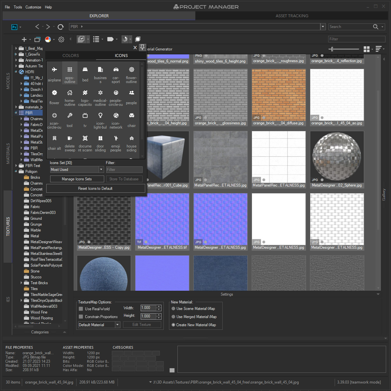The width and height of the screenshot is (391, 391).
Task: Select the chair icon
Action: [x=132, y=119]
